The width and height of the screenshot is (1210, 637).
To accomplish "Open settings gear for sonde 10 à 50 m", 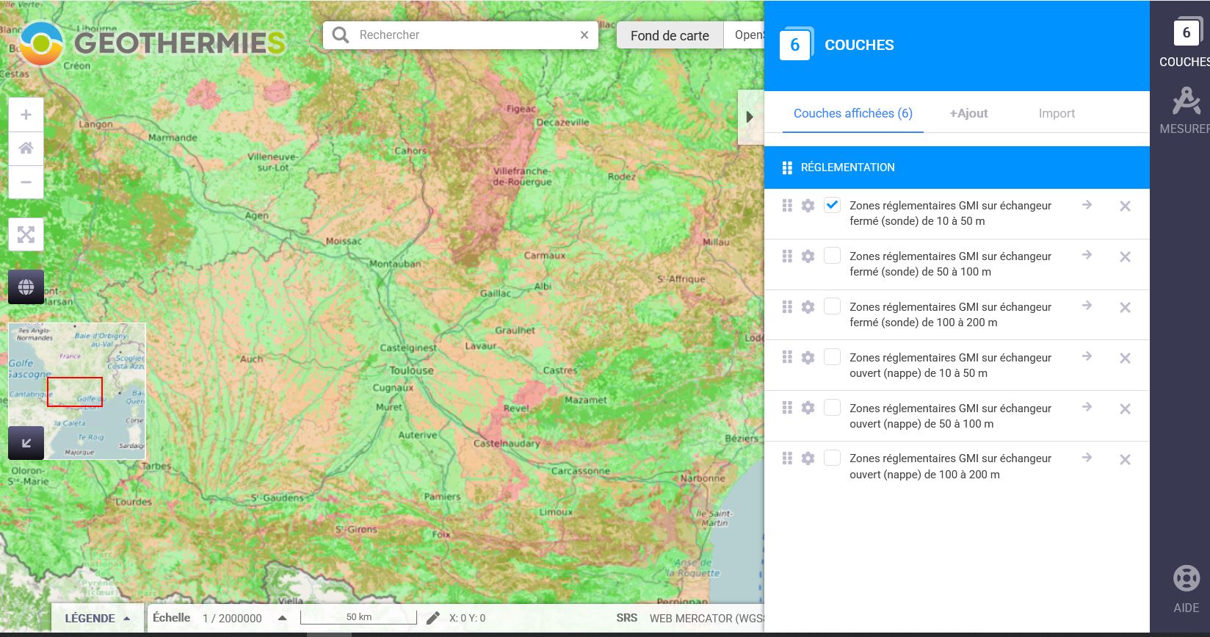I will (808, 206).
